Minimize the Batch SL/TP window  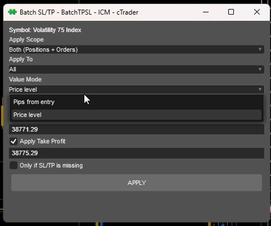click(x=206, y=12)
